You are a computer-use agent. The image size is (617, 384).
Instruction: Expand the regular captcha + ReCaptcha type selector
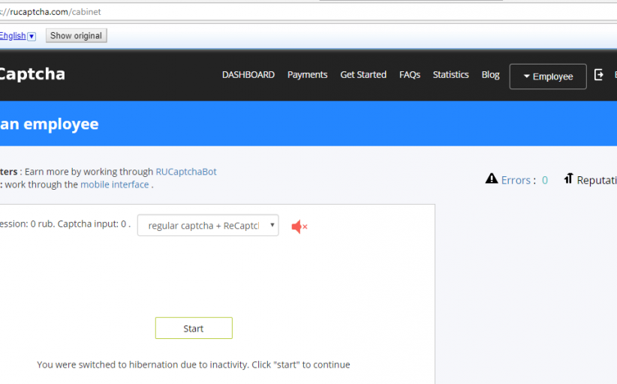coord(208,226)
